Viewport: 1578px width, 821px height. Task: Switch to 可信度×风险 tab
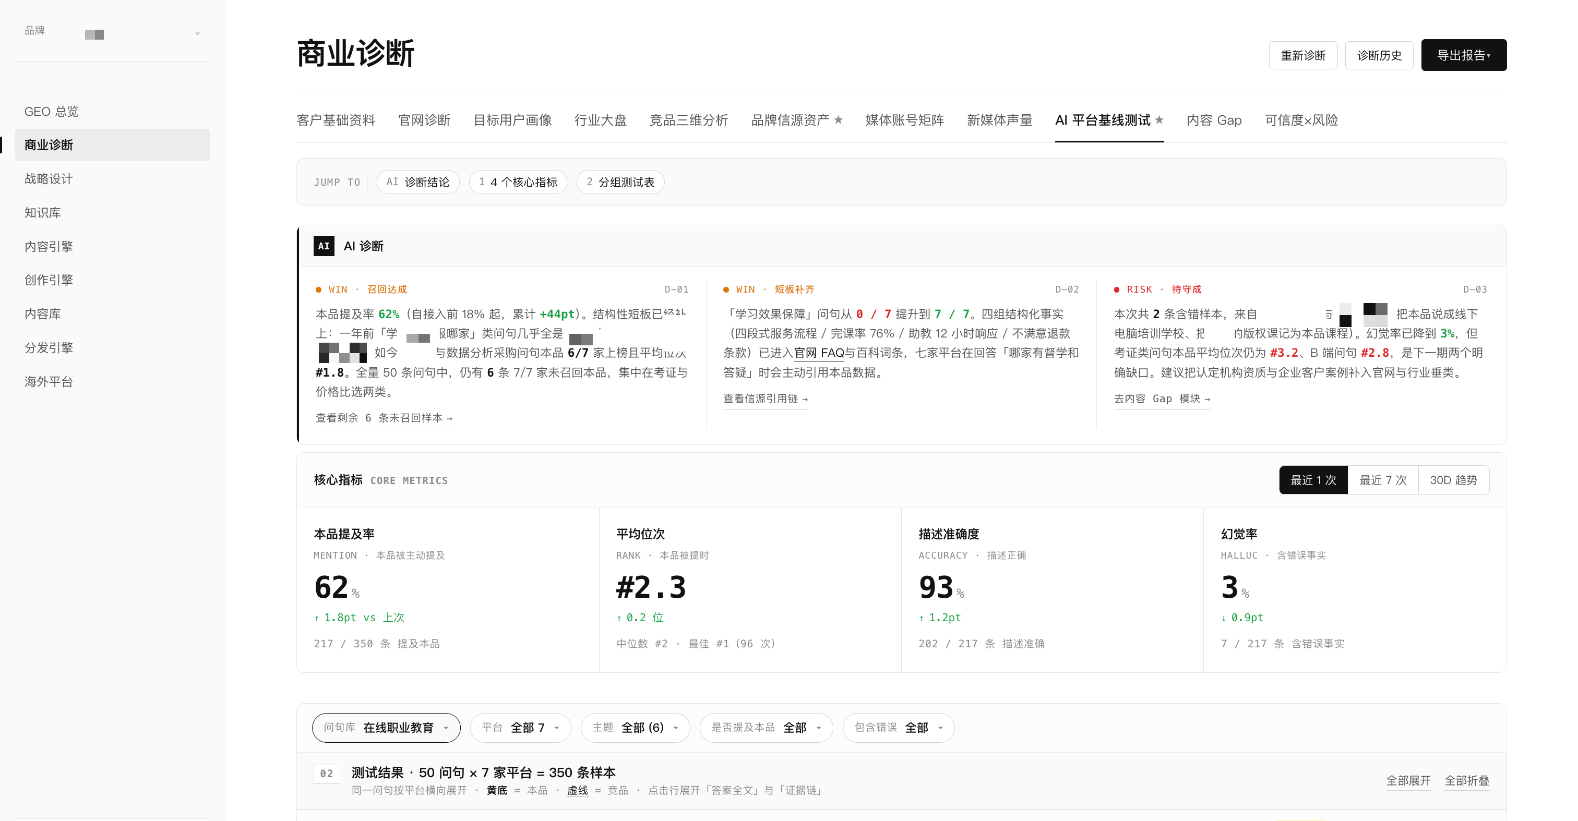[1301, 120]
